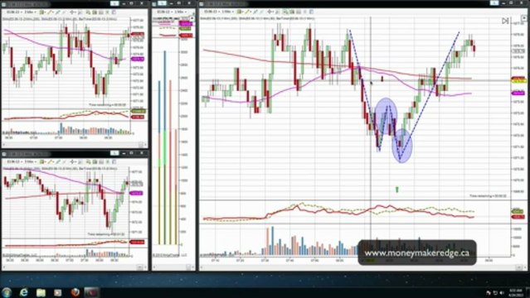This screenshot has height=298, width=530.
Task: Open indicators icon in top-left chart toolbar
Action: pyautogui.click(x=95, y=12)
